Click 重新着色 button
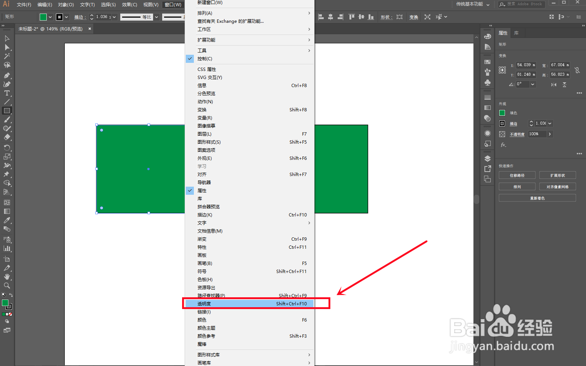586x366 pixels. (x=537, y=198)
